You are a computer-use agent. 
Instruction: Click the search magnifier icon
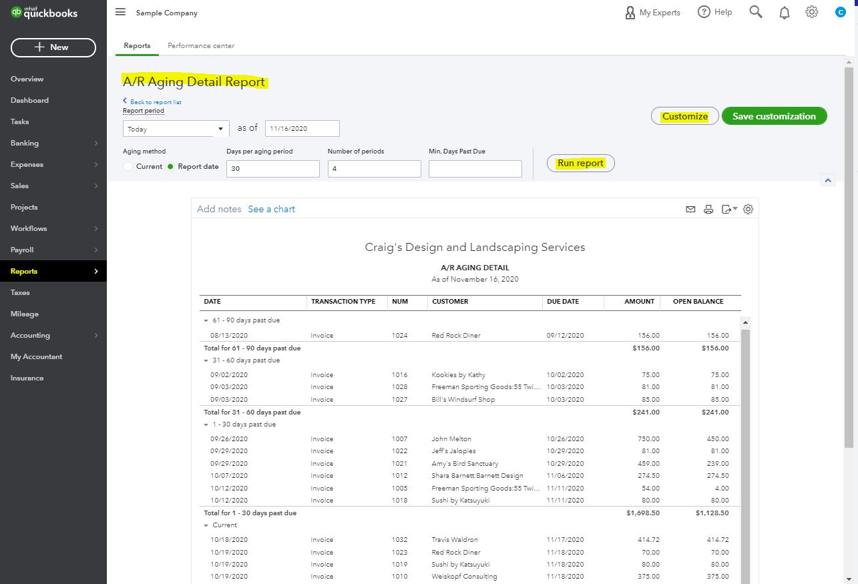[x=755, y=12]
